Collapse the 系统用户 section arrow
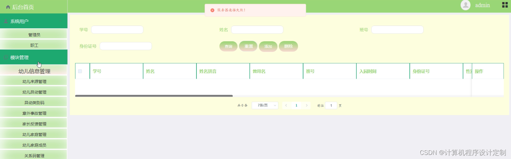This screenshot has width=511, height=159. coord(61,21)
